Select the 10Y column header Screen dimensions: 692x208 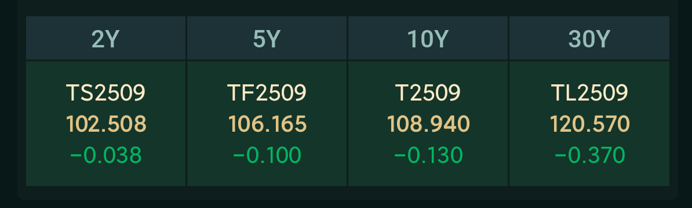tap(428, 38)
